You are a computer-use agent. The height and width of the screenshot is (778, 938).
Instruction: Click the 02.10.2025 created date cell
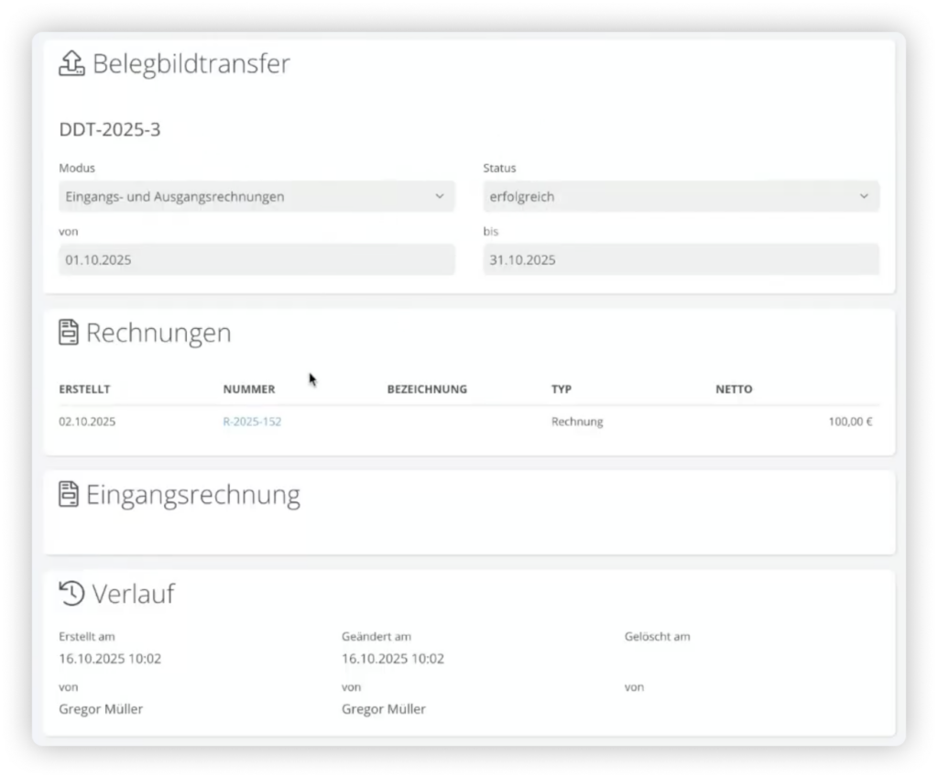(87, 422)
